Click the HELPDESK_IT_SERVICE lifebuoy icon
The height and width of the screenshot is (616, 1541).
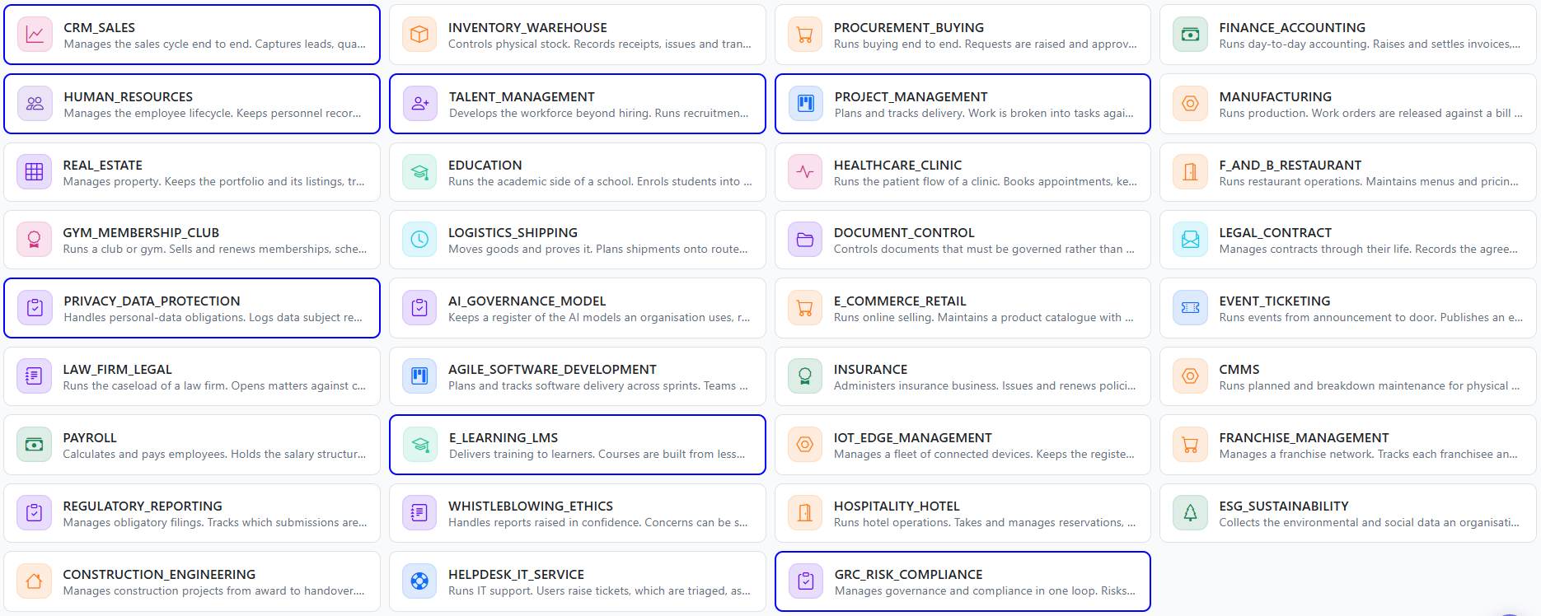[x=419, y=581]
